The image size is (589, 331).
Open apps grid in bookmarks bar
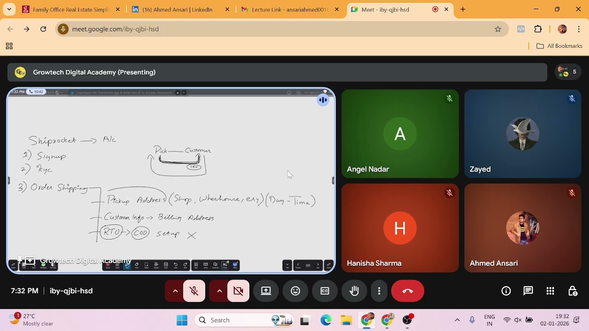pos(9,46)
